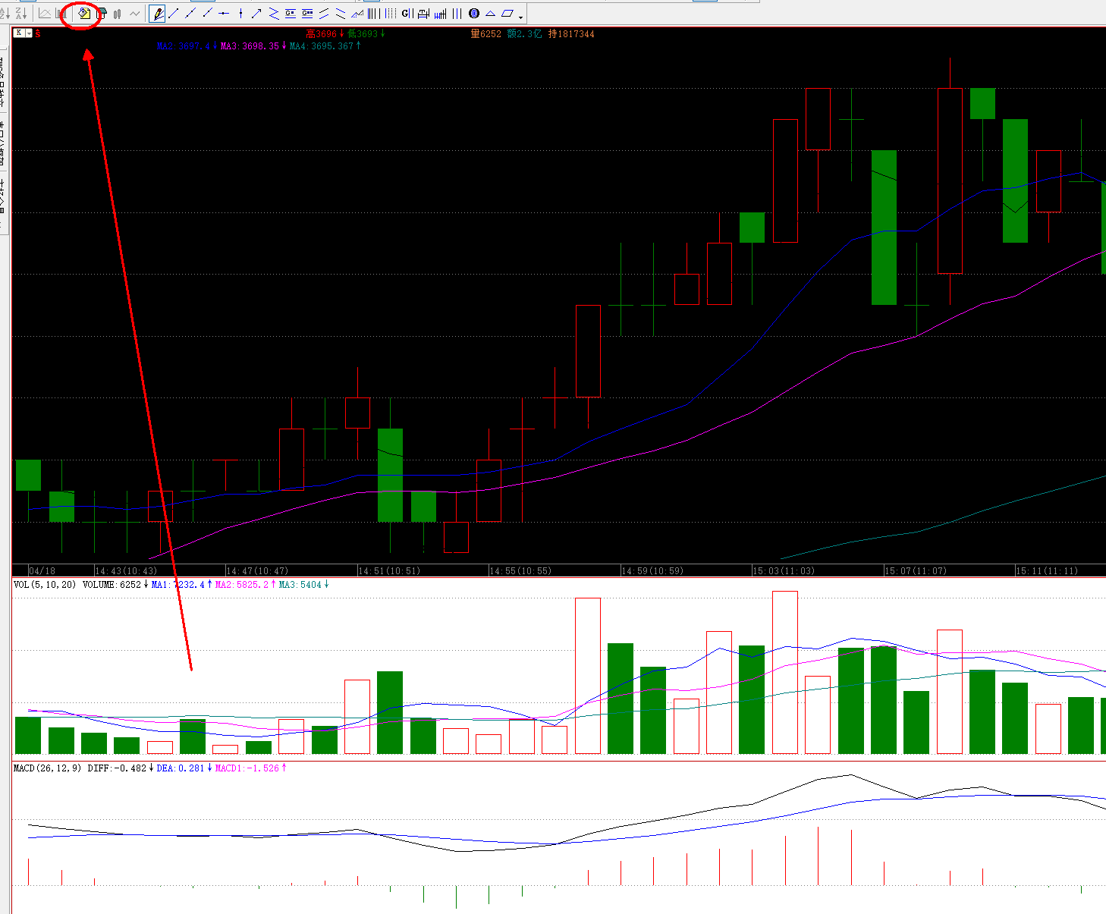Click the K period label box
Viewport: 1106px width, 914px height.
(19, 33)
